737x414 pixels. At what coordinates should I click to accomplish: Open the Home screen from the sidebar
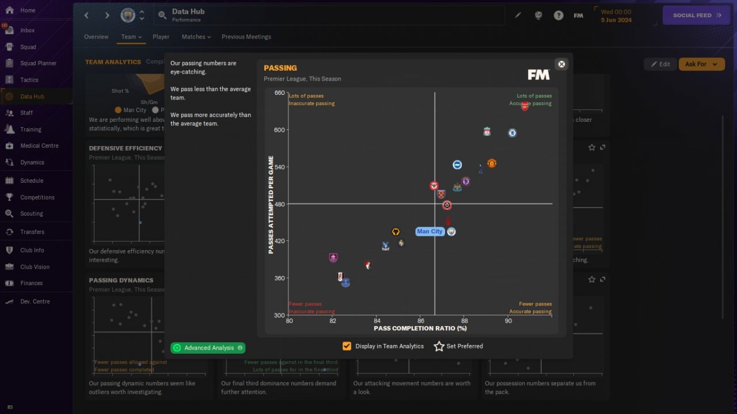click(28, 10)
